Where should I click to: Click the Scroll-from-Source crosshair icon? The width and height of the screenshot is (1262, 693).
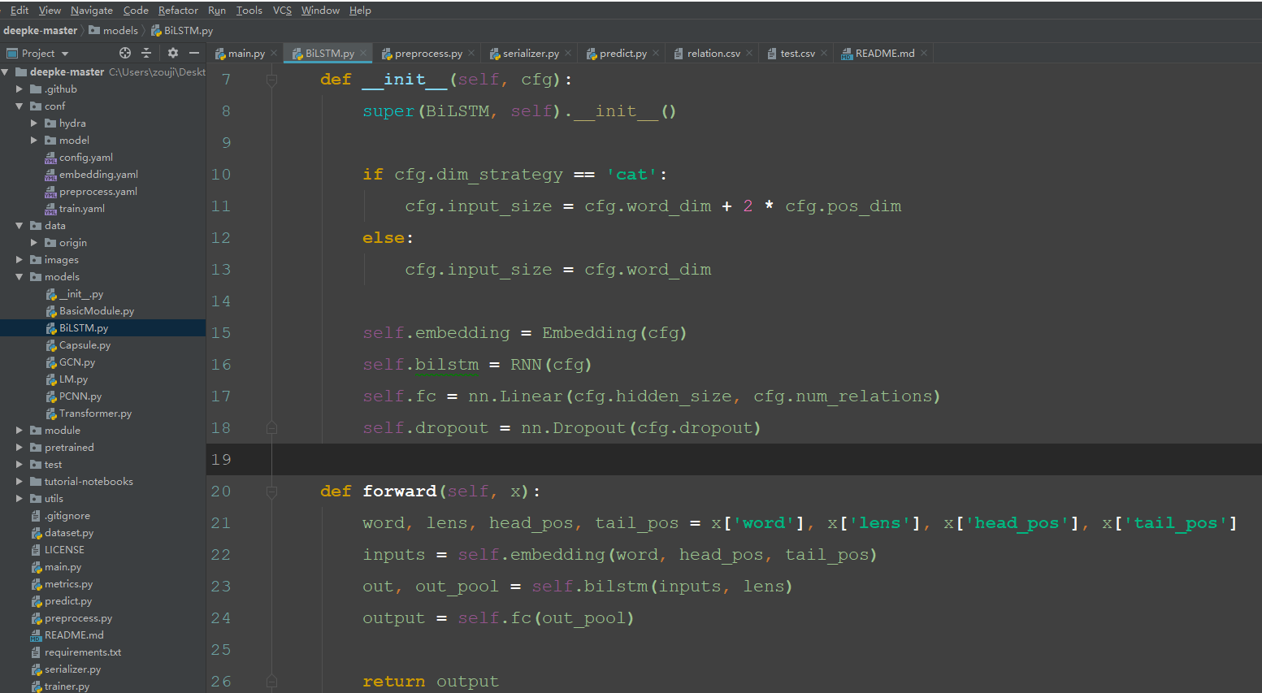coord(124,53)
